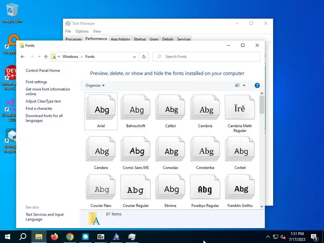Open 7-Zip from the taskbar
Viewport: 324px width, 243px height.
click(101, 237)
